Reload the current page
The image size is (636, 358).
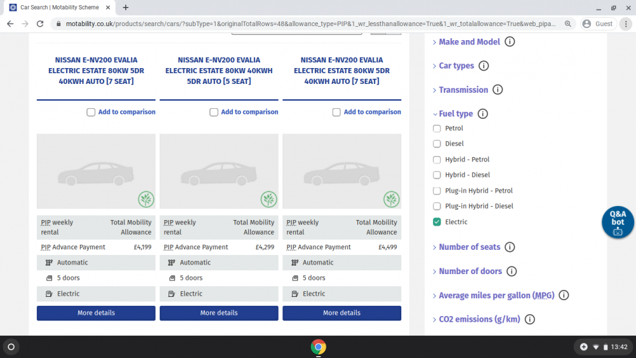tap(39, 24)
